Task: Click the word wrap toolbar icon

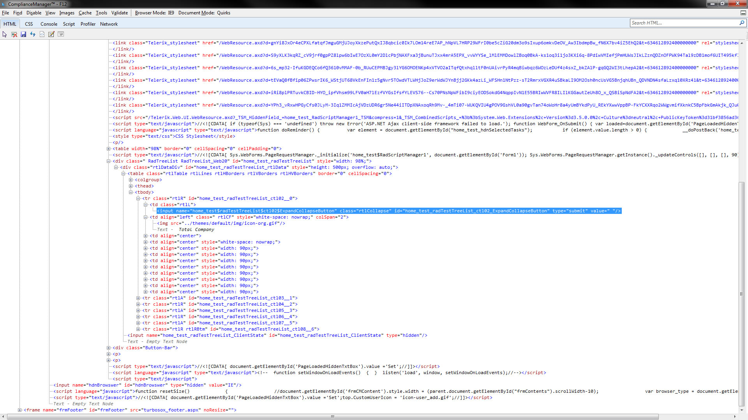Action: [x=61, y=34]
